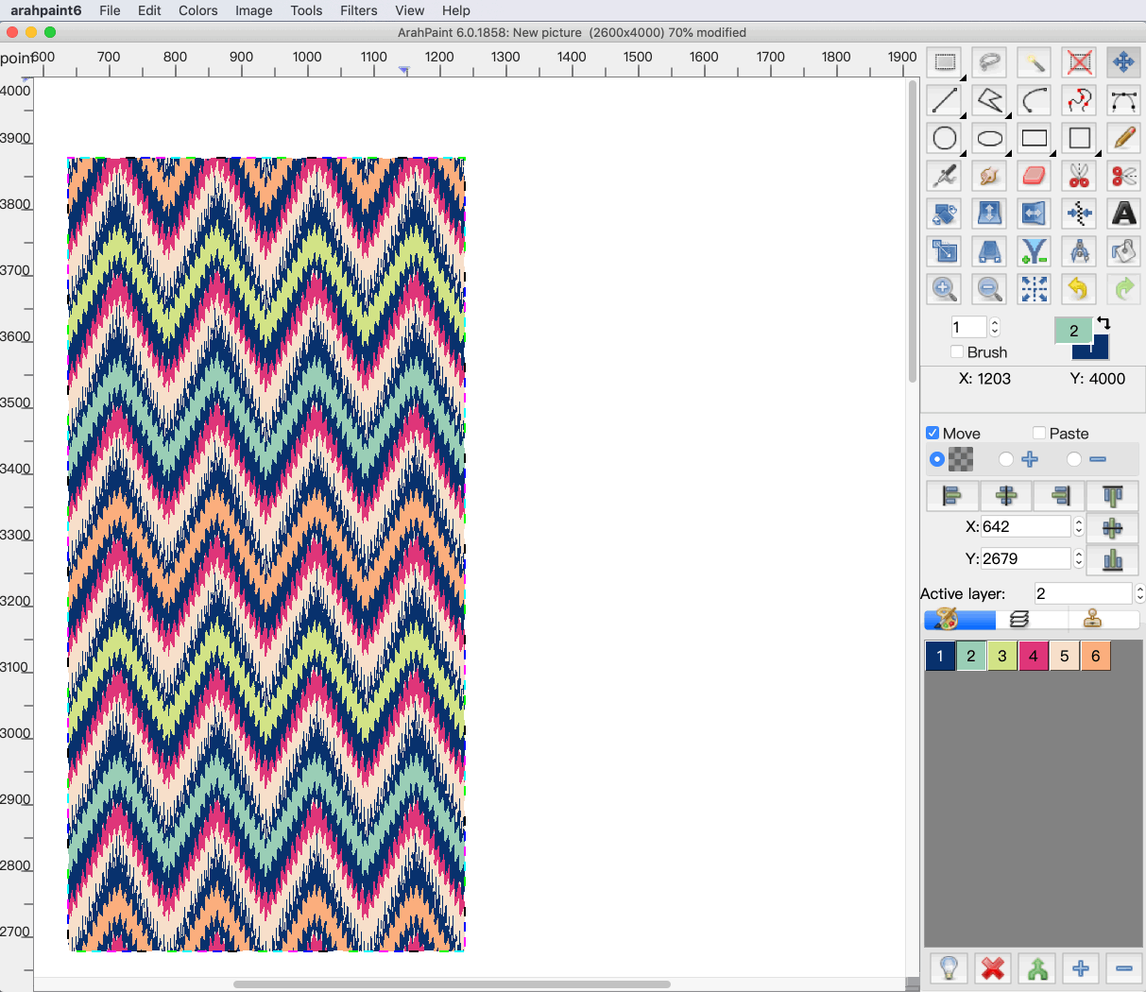This screenshot has height=992, width=1146.
Task: Select the spline curve tool with red points
Action: pyautogui.click(x=1079, y=100)
